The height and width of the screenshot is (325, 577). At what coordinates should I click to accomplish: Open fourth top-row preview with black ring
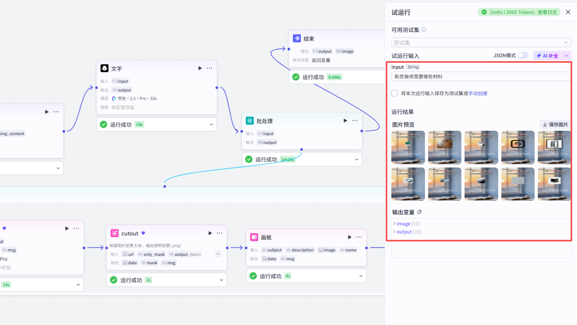click(x=518, y=148)
